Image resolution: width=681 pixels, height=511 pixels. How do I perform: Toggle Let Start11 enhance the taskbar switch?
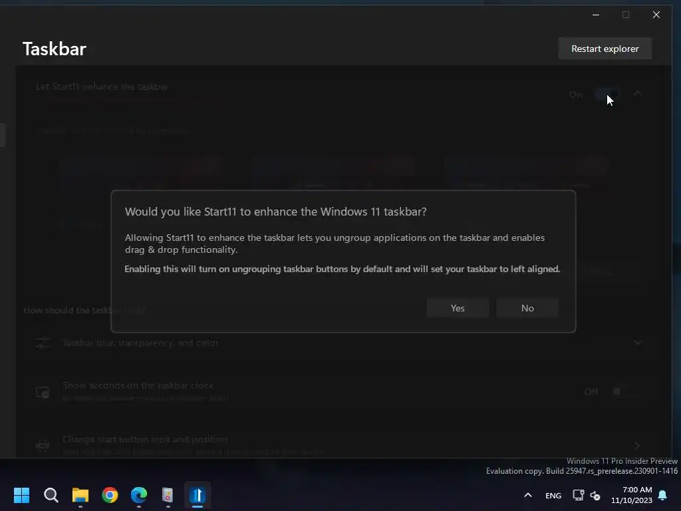[x=607, y=94]
